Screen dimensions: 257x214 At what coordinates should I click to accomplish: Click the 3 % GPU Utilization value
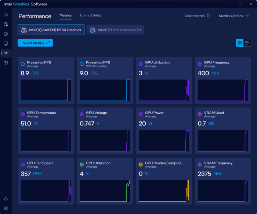click(x=143, y=73)
